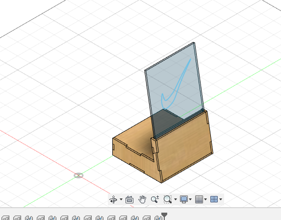
Task: Expand the Grid and Snaps dropdown arrow
Action: click(x=205, y=199)
